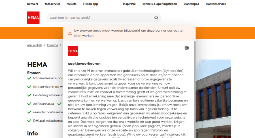The height and width of the screenshot is (138, 255).
Task: Click the HEMA logo in the header
Action: (x=33, y=18)
